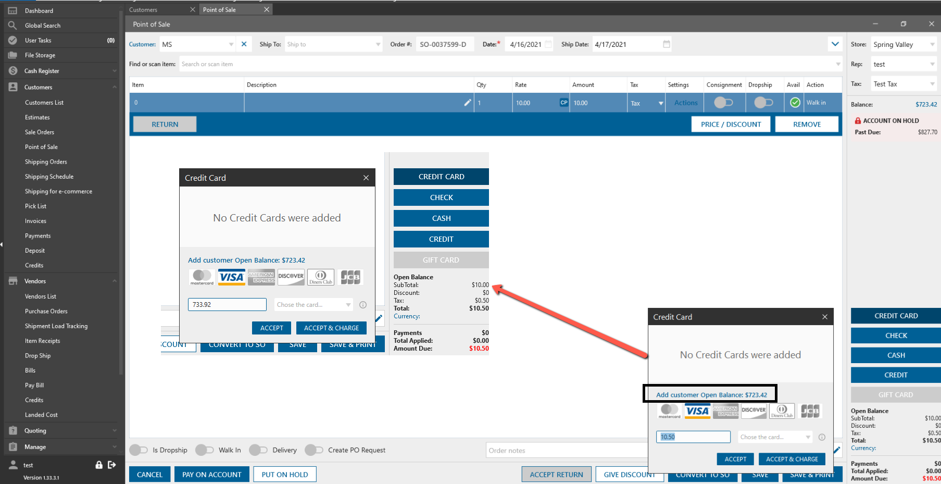Screen dimensions: 941x484
Task: Open the Customer dropdown showing MS
Action: click(231, 44)
